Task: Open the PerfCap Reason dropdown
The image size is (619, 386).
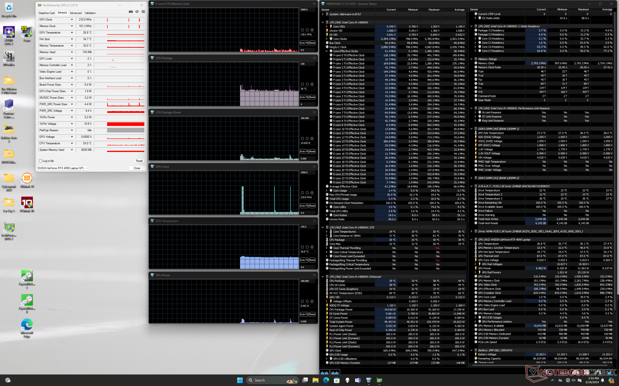Action: click(72, 130)
